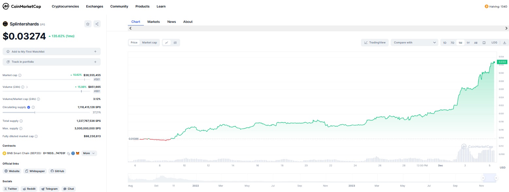Click Track in portfolio button
The image size is (509, 192).
pyautogui.click(x=52, y=62)
